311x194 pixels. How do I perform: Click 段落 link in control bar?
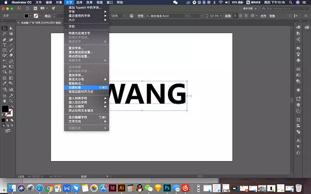coord(228,16)
